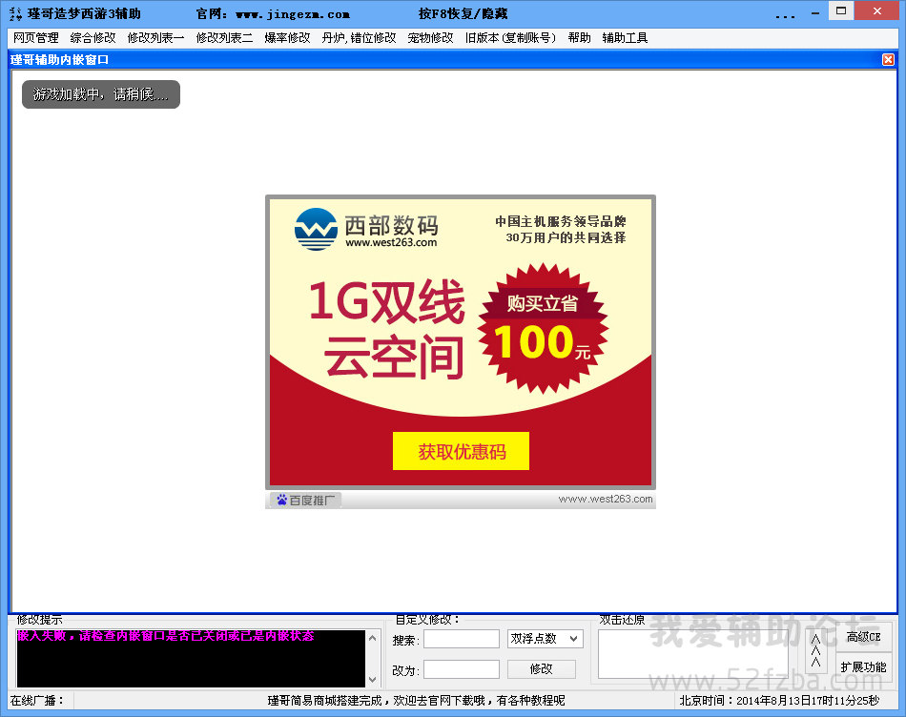Open the 爆率修改 menu
The image size is (906, 717).
pos(287,38)
